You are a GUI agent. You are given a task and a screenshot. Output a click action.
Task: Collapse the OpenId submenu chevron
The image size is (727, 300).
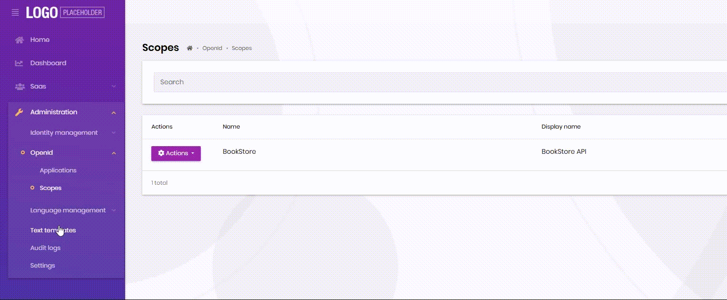[x=114, y=153]
